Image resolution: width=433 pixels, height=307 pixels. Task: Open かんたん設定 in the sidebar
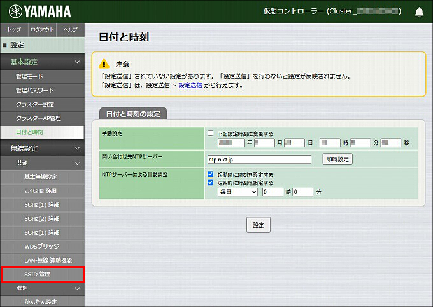click(x=42, y=302)
